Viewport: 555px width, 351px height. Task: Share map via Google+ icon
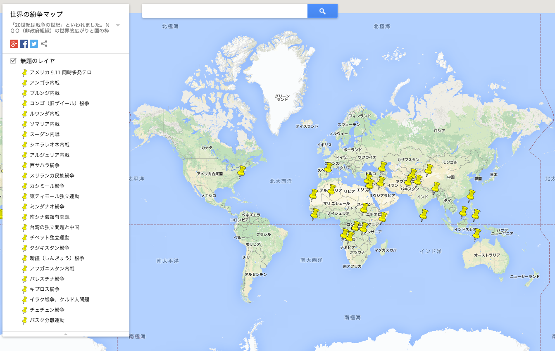click(x=14, y=44)
